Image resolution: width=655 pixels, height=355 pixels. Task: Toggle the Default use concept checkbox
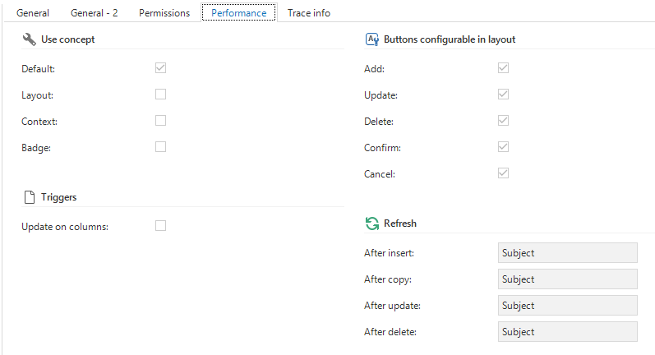[x=161, y=68]
